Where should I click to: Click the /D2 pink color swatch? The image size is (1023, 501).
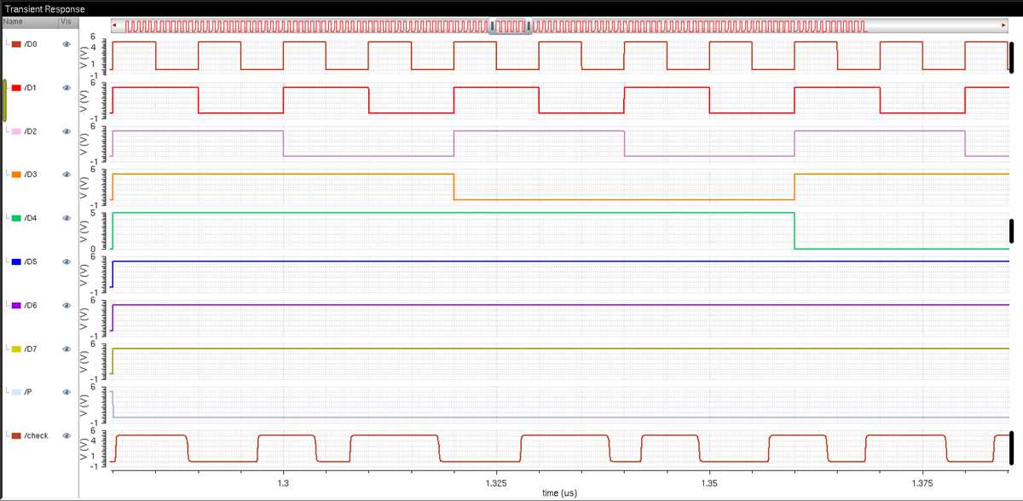16,131
